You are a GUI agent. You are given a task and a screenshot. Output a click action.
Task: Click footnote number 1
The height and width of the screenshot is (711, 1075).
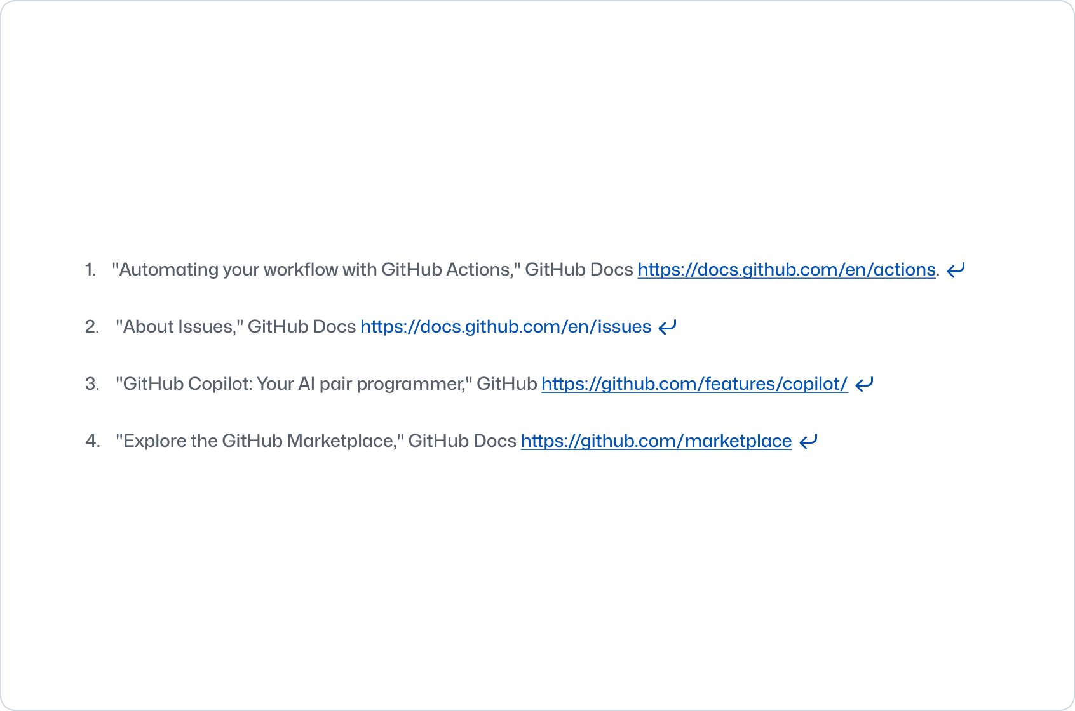click(90, 270)
